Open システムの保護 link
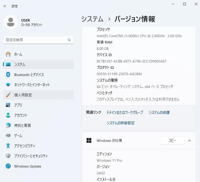This screenshot has width=200, height=182. [159, 112]
